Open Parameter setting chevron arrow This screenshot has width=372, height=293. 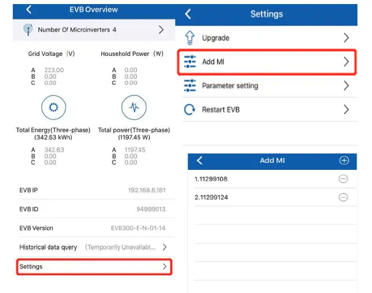point(346,85)
